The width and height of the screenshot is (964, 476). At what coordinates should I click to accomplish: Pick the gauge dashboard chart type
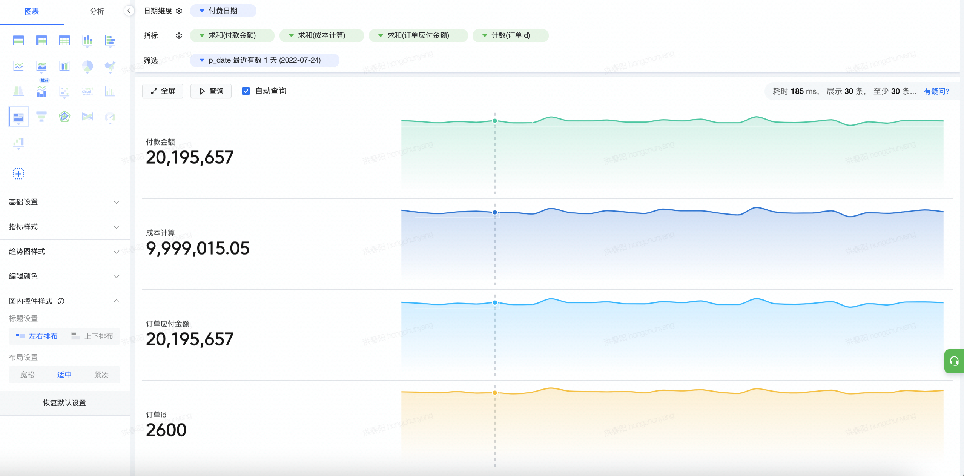coord(110,117)
